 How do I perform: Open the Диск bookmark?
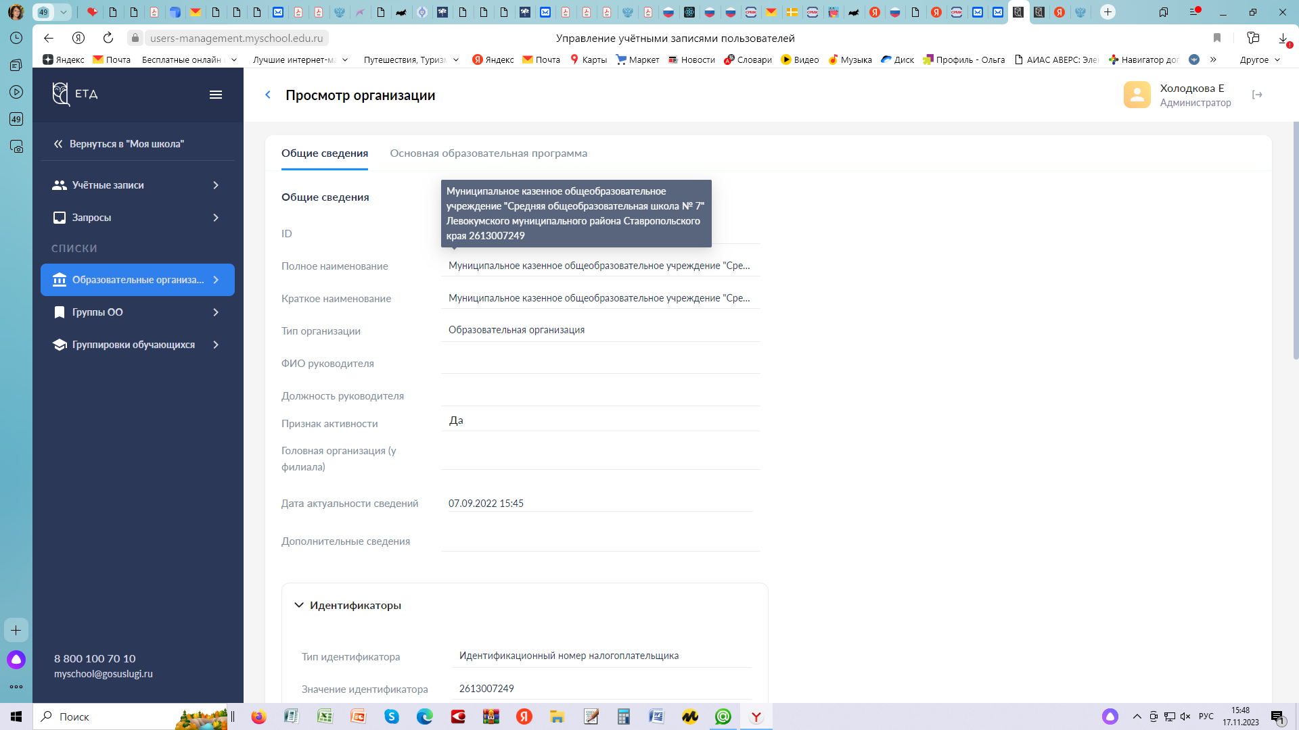897,59
